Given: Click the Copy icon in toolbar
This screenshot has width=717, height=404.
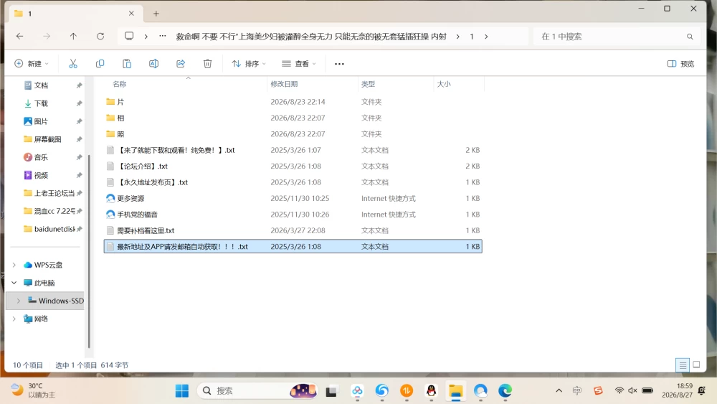Looking at the screenshot, I should (x=100, y=64).
